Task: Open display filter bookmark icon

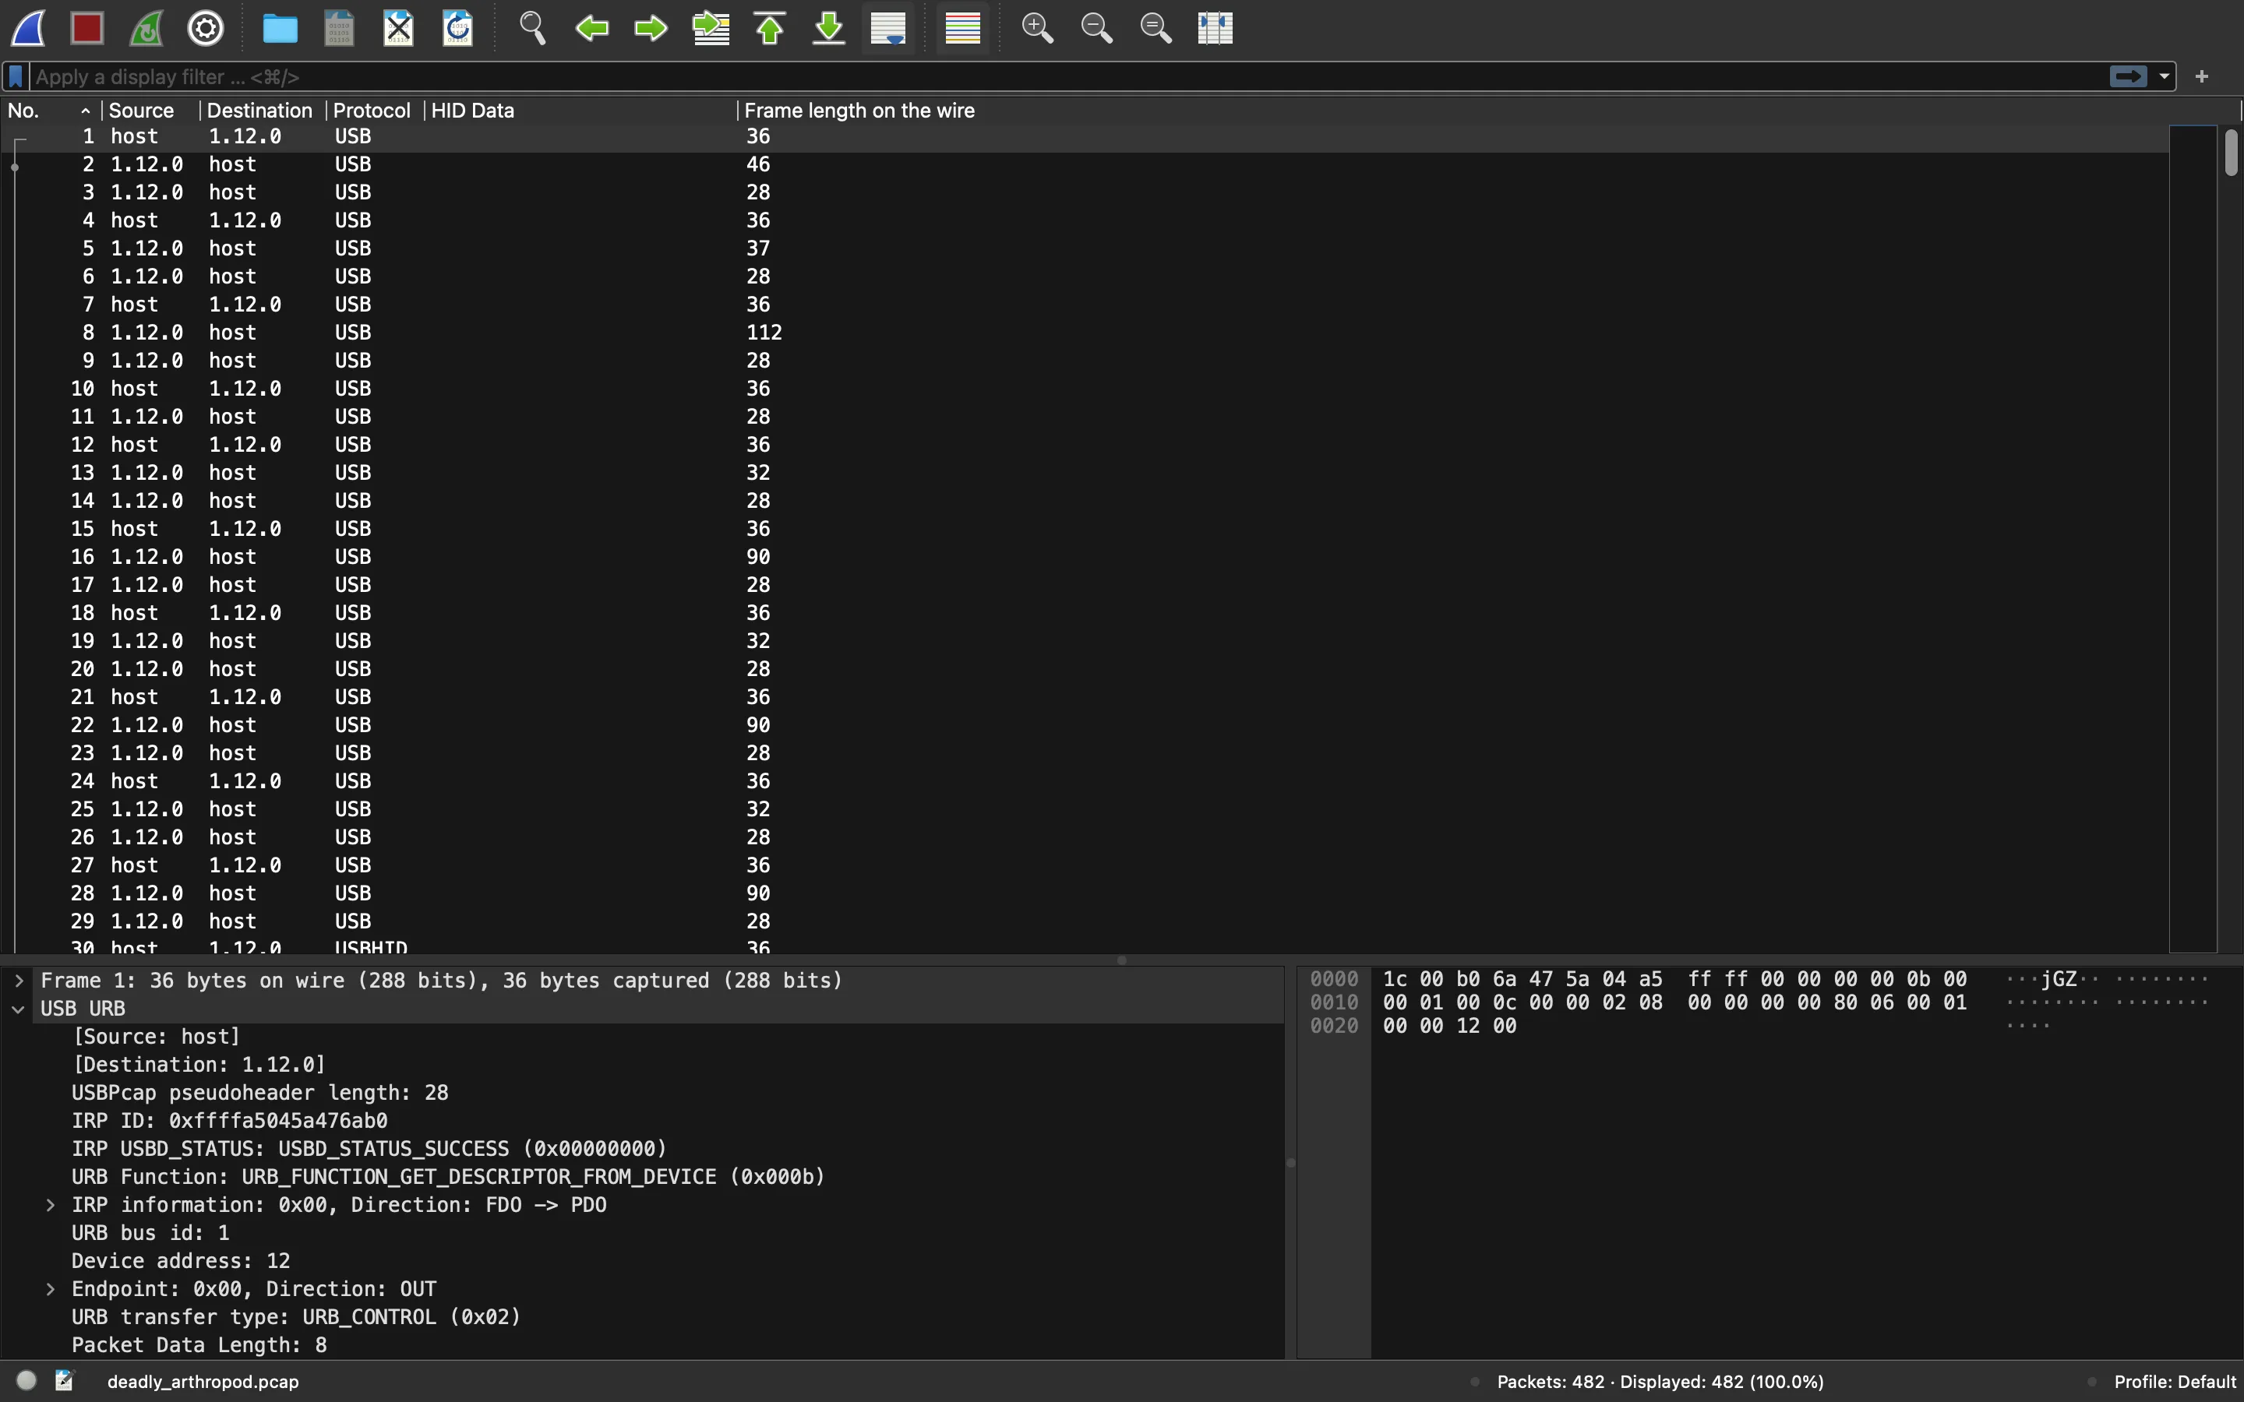Action: click(16, 77)
